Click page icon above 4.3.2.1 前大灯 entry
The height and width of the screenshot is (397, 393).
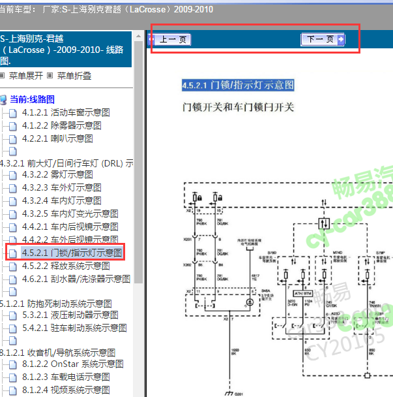13,151
